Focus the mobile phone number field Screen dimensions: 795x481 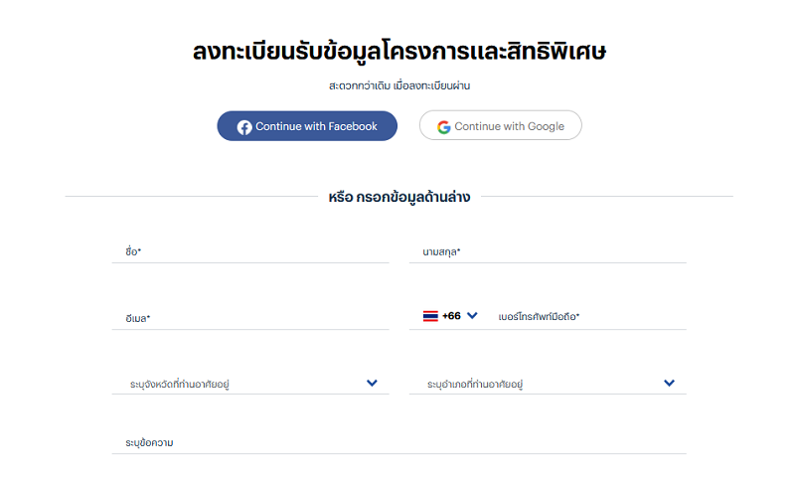coord(590,317)
